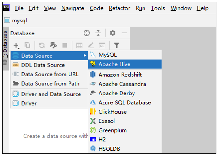Image resolution: width=217 pixels, height=154 pixels.
Task: Click the Data Source Properties wrench icon
Action: [54, 45]
